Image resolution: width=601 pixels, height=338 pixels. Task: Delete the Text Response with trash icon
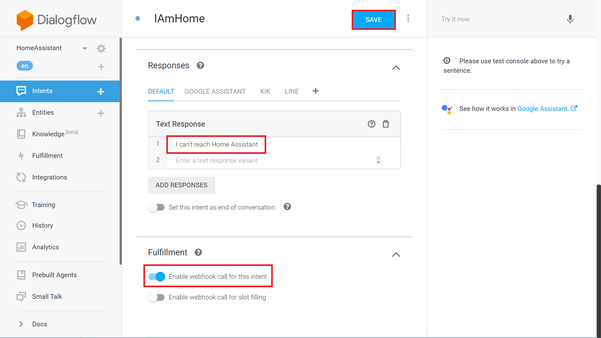386,124
